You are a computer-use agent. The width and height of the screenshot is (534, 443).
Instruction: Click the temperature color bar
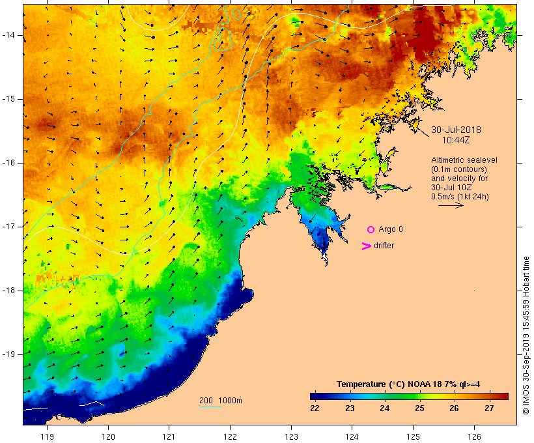(x=409, y=396)
